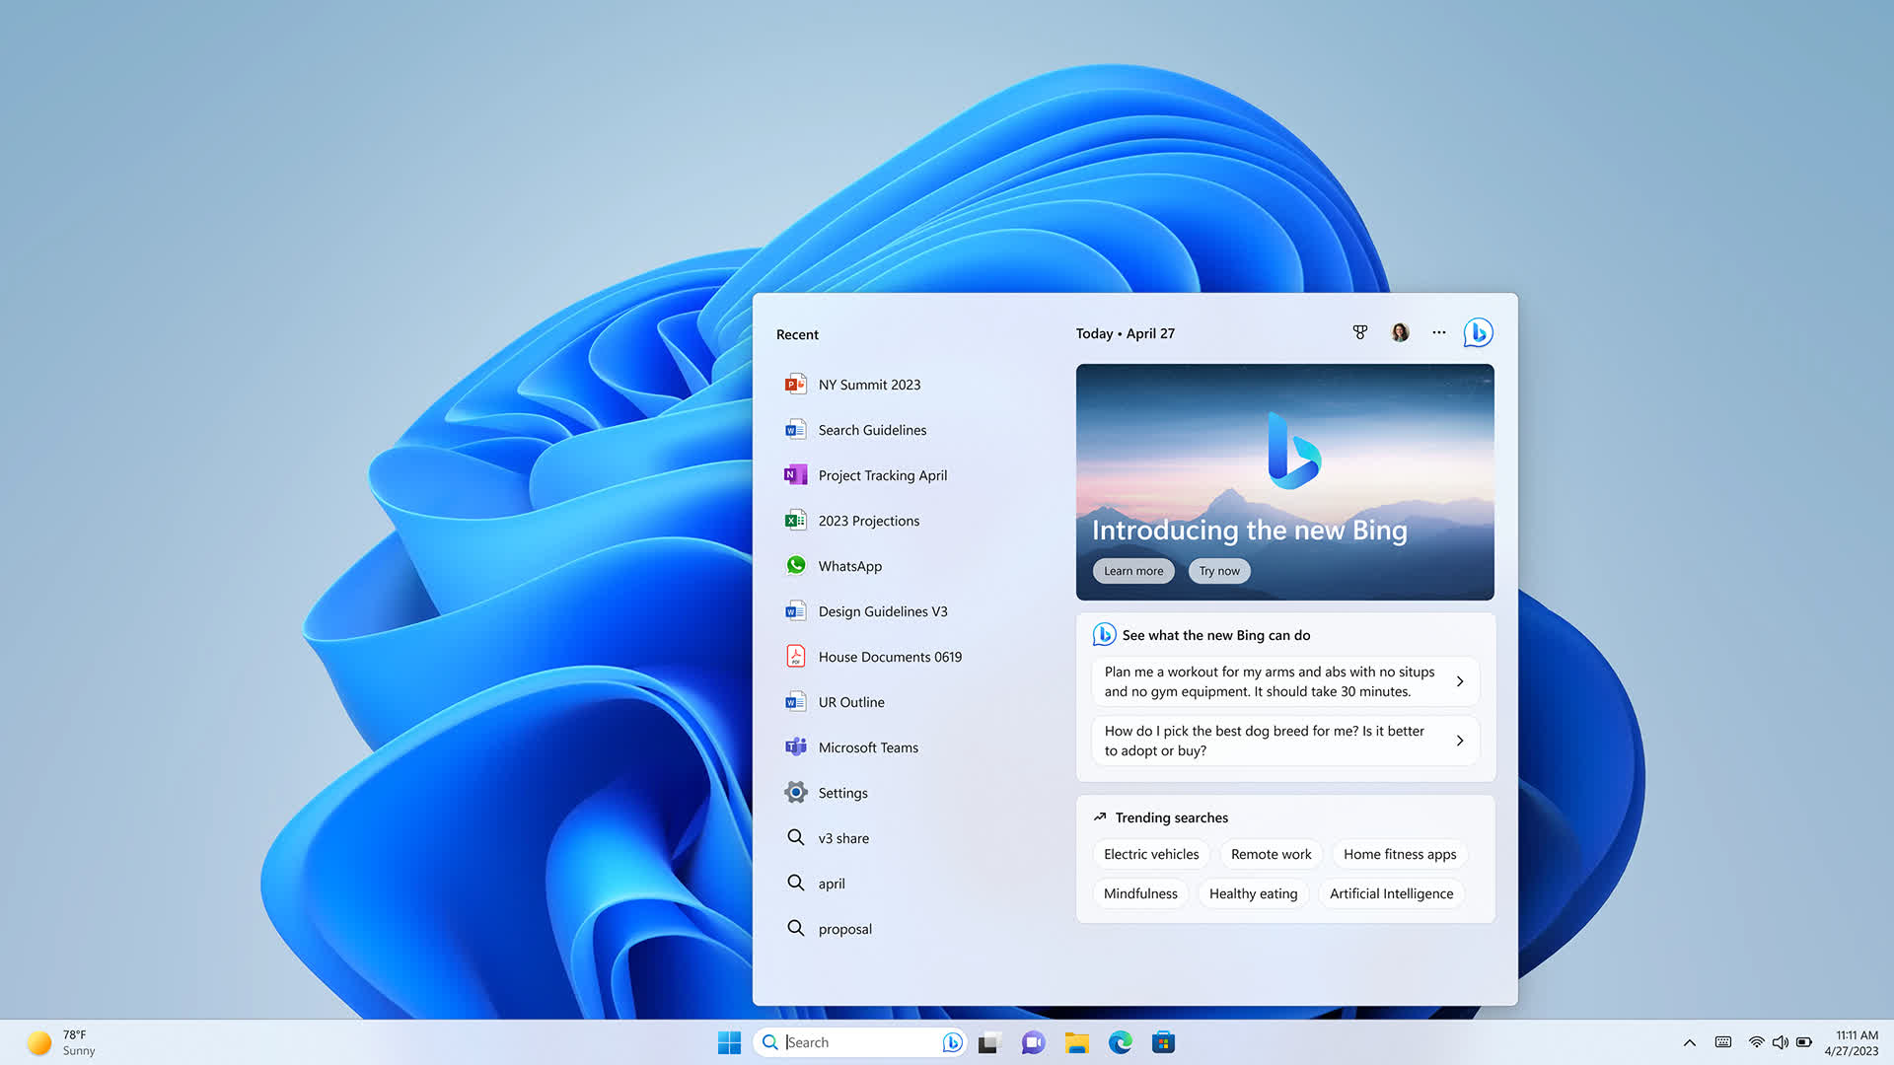This screenshot has width=1894, height=1065.
Task: Select '2023 Projections' Excel file from recent
Action: point(869,520)
